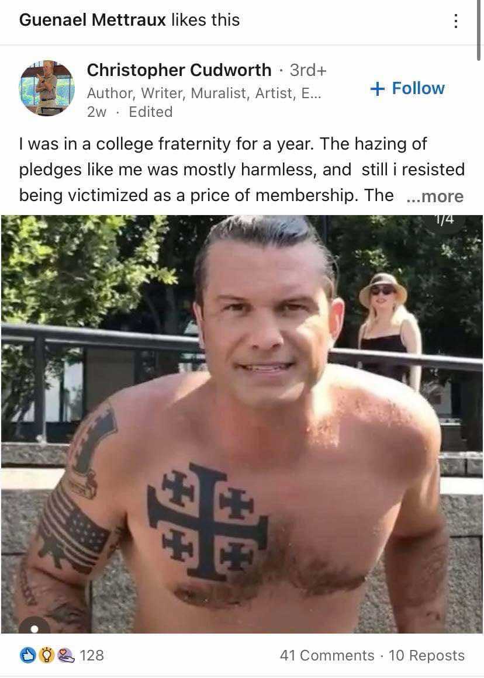Image resolution: width=484 pixels, height=678 pixels.
Task: Click the white carousel dot indicator
Action: tap(34, 629)
